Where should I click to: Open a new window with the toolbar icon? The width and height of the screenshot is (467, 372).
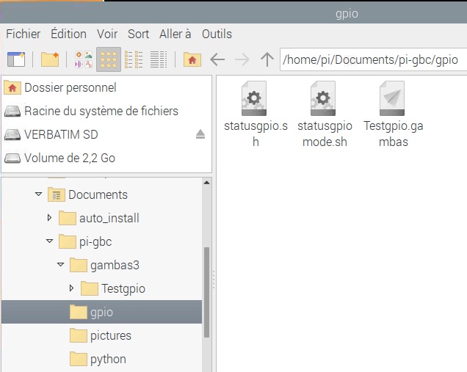point(15,59)
